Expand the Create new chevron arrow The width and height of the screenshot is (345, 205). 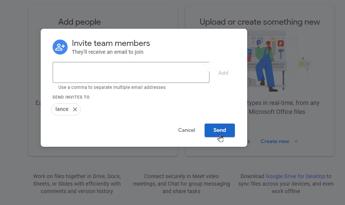[296, 141]
